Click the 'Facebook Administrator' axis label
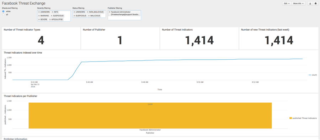The width and height of the screenshot is (320, 140). click(x=150, y=130)
